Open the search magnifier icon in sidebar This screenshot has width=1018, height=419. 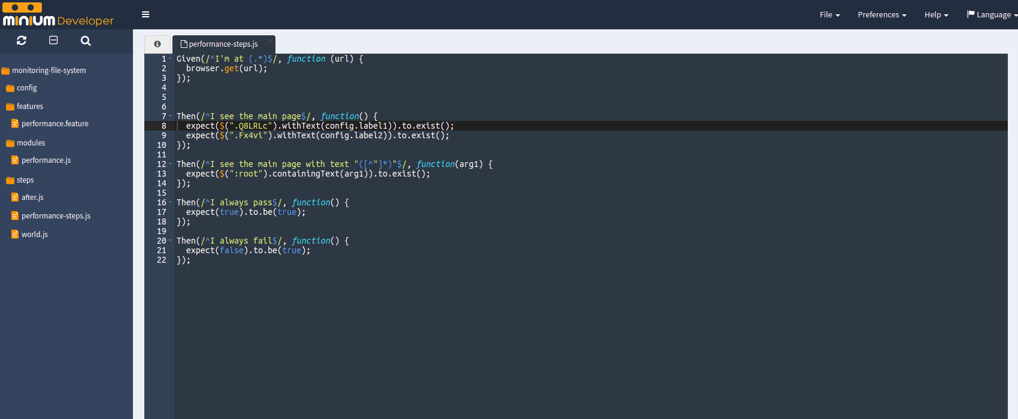click(86, 41)
